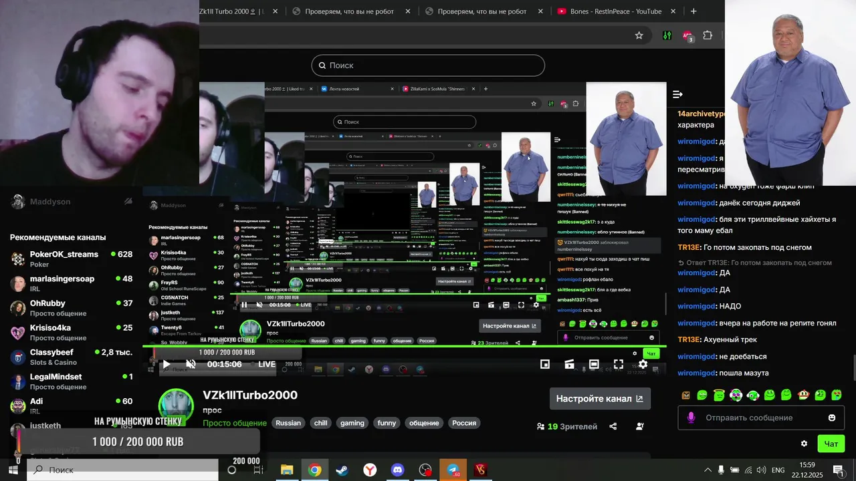
Task: Click the Настройте канал button
Action: pos(600,399)
